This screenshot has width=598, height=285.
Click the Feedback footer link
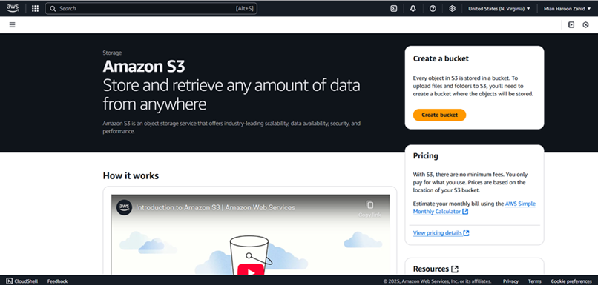tap(57, 281)
